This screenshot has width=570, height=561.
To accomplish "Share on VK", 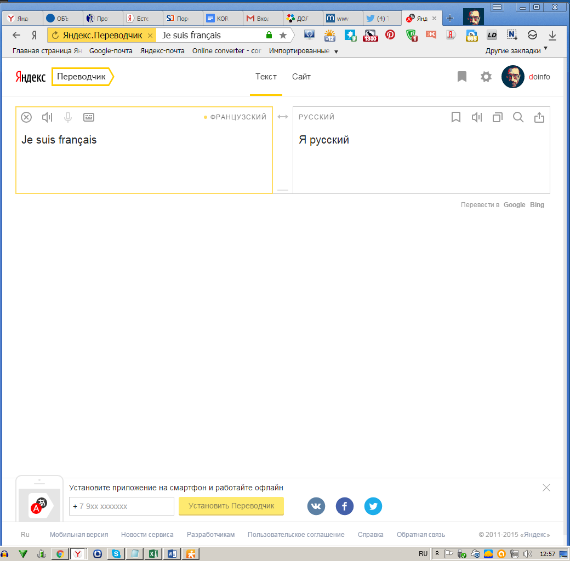I will point(316,506).
